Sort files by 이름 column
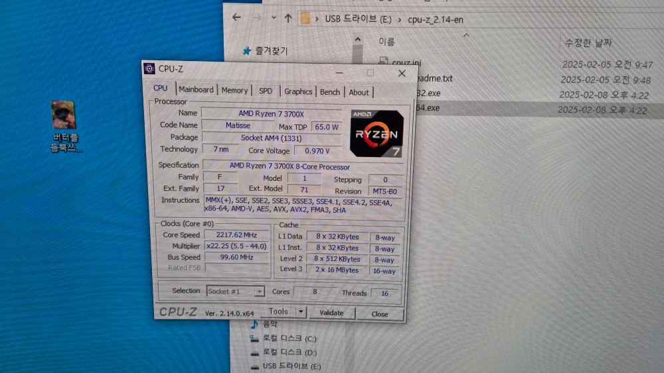 click(386, 41)
